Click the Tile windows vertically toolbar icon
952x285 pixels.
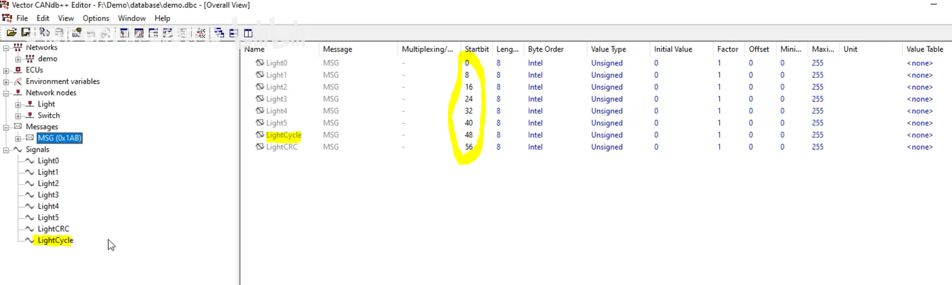249,32
